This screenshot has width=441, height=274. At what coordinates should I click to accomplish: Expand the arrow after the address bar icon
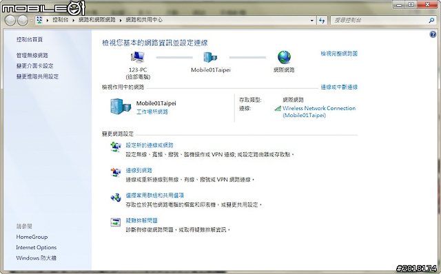point(48,20)
